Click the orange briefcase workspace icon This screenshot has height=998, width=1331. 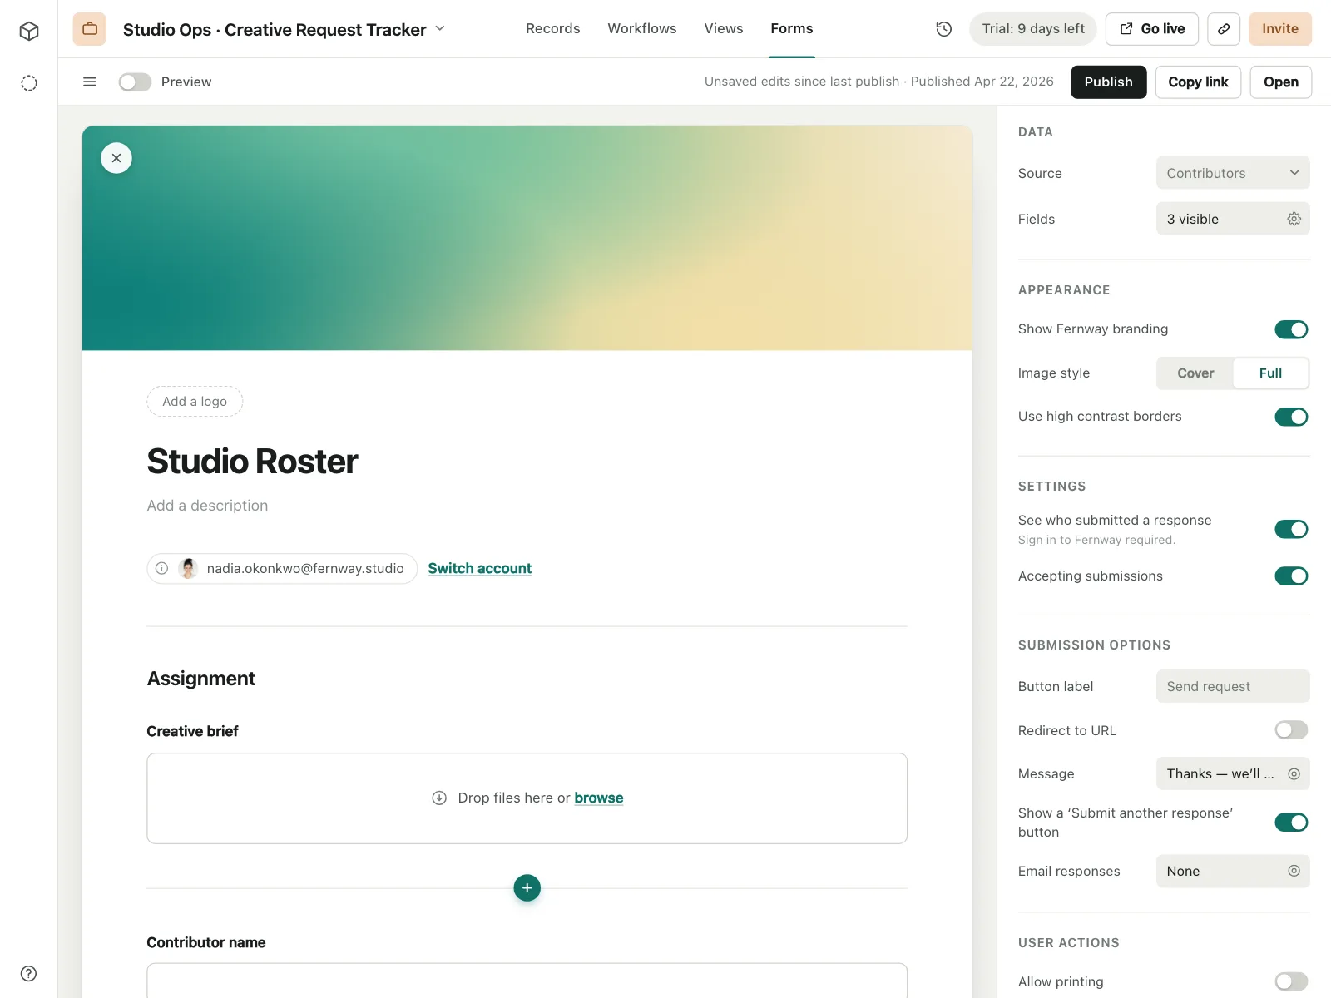click(x=90, y=29)
